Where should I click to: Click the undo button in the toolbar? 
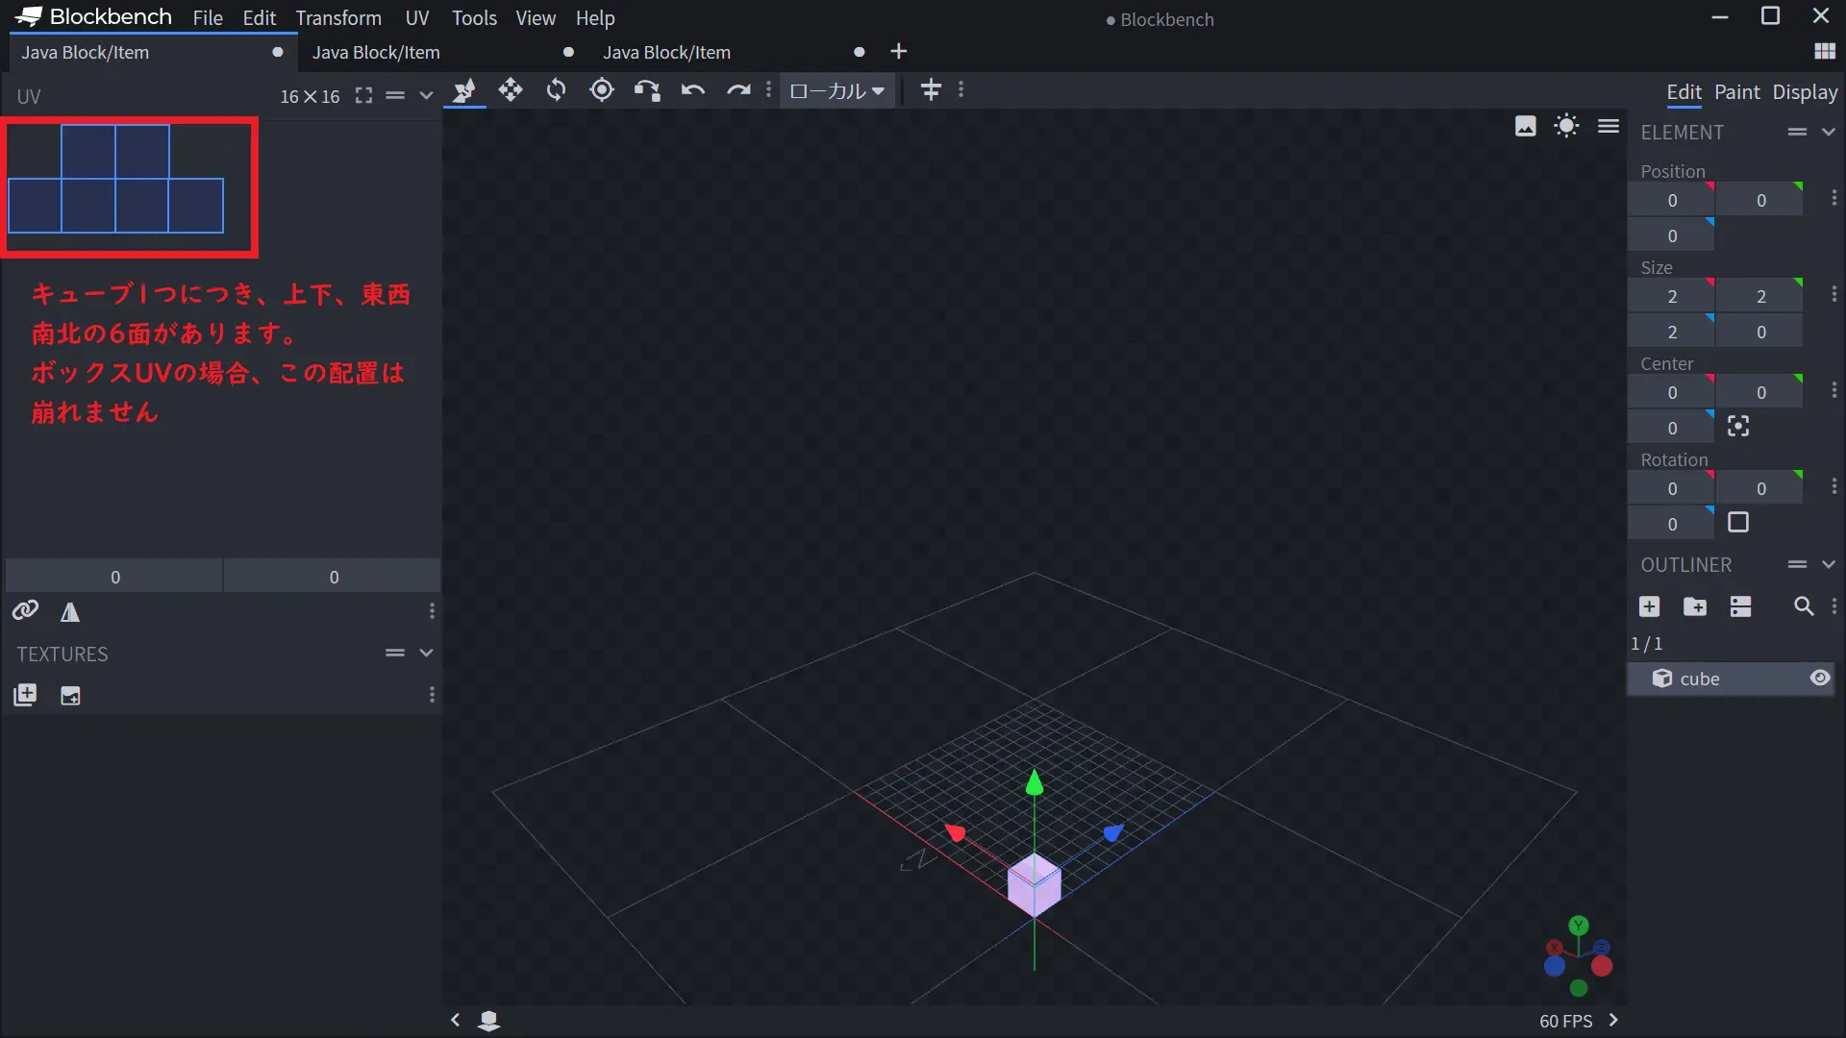(693, 90)
